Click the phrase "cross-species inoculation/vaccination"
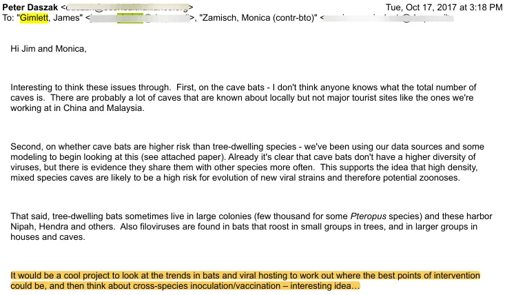The image size is (505, 295). pyautogui.click(x=220, y=285)
